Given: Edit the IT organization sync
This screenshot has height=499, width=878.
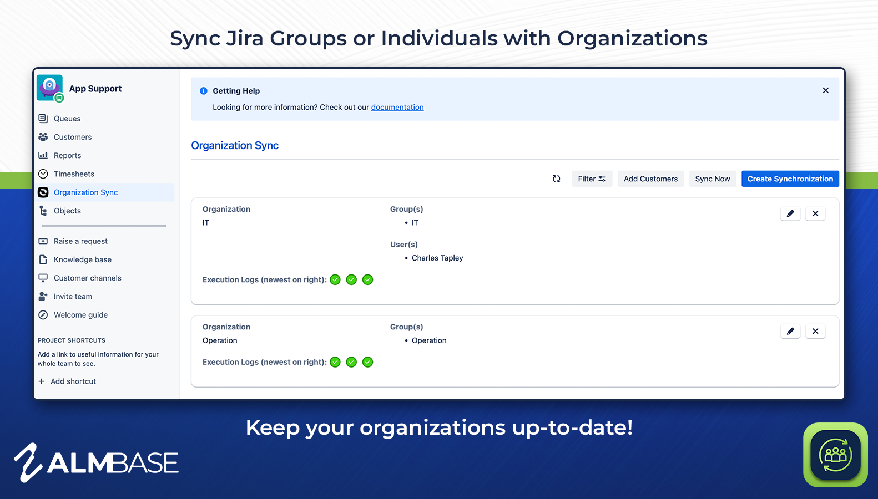Looking at the screenshot, I should 790,213.
